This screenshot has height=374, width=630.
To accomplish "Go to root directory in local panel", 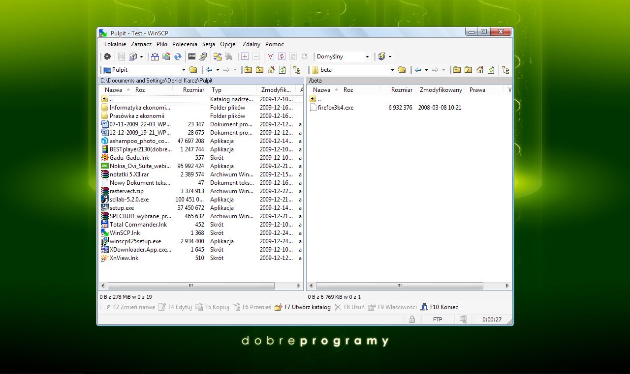I will 259,70.
